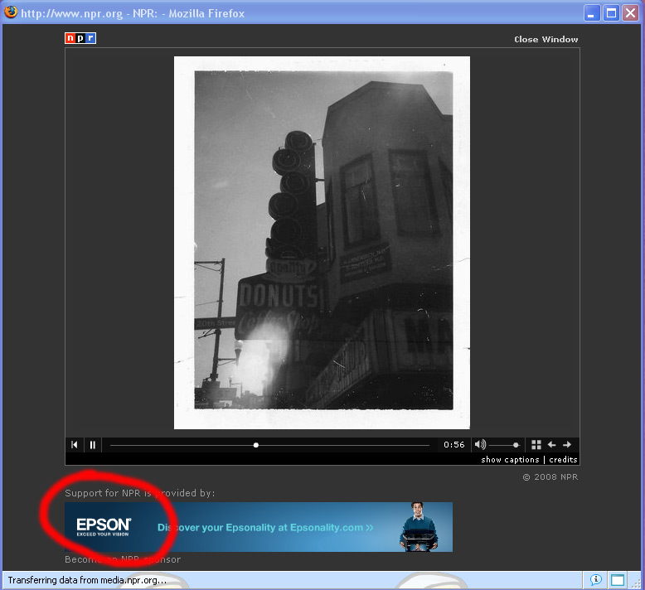Click the Firefox icon in title bar
This screenshot has height=590, width=645.
(11, 12)
